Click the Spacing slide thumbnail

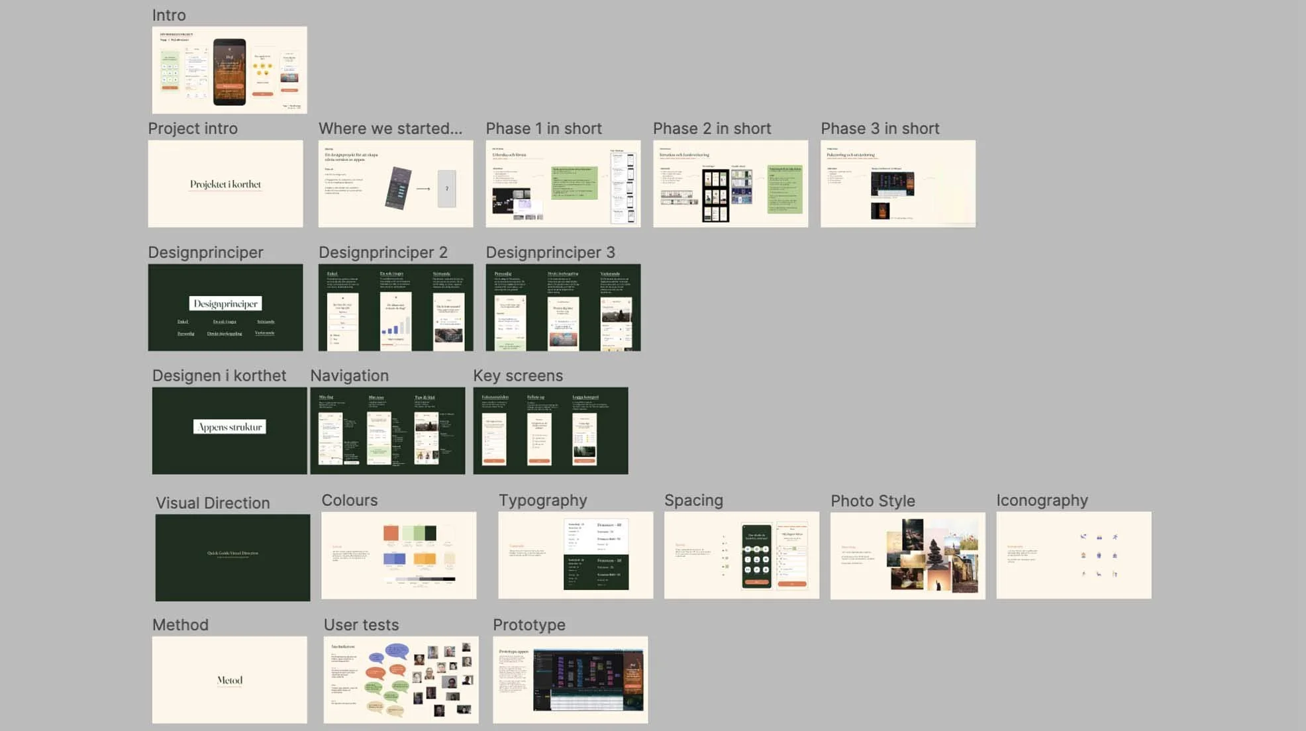(x=740, y=555)
